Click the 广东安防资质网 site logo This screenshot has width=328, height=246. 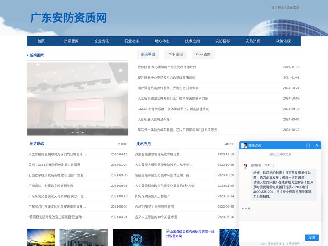point(68,18)
